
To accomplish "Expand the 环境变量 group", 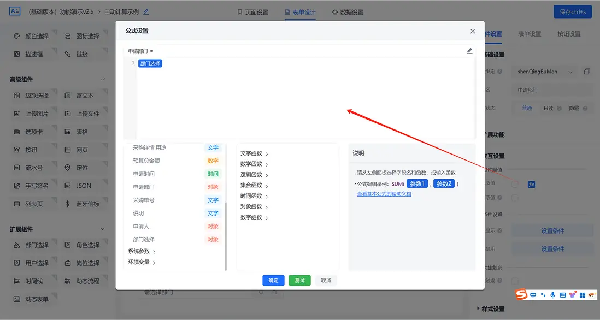I will tap(142, 262).
